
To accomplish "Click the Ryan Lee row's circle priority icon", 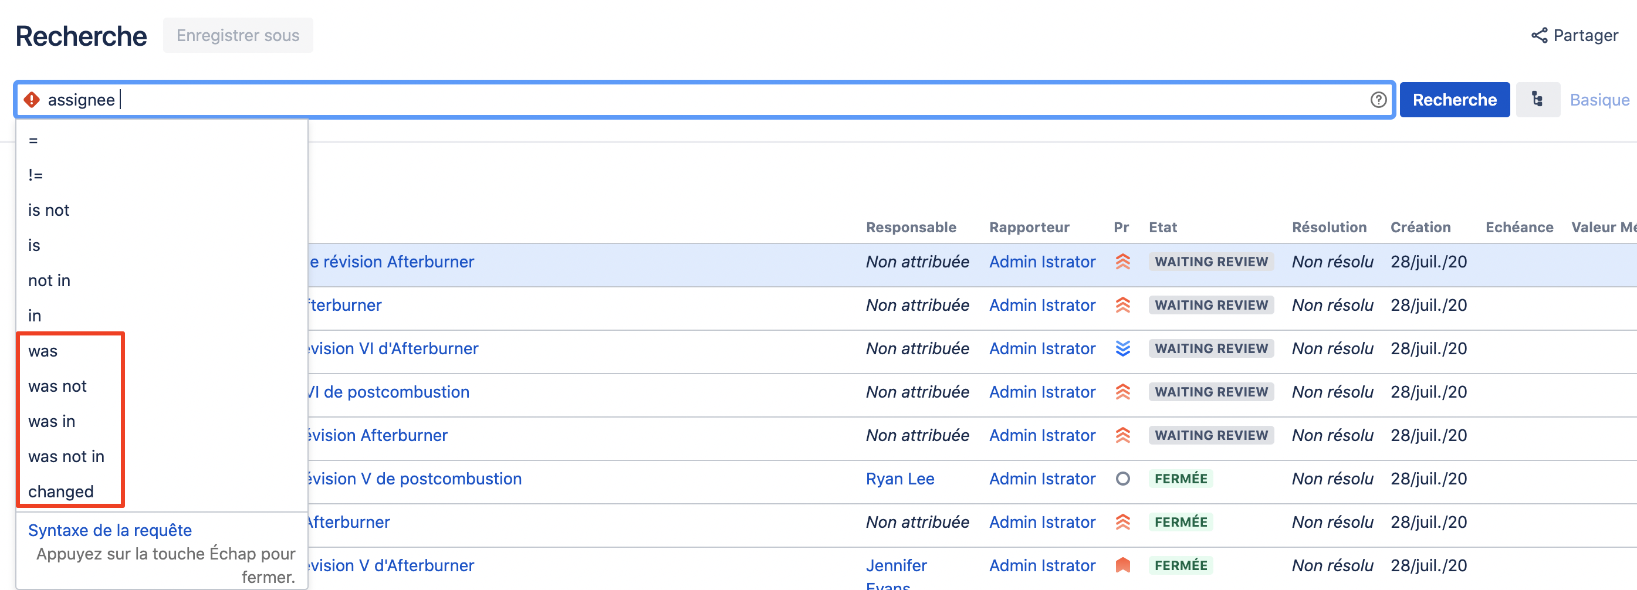I will pos(1122,479).
